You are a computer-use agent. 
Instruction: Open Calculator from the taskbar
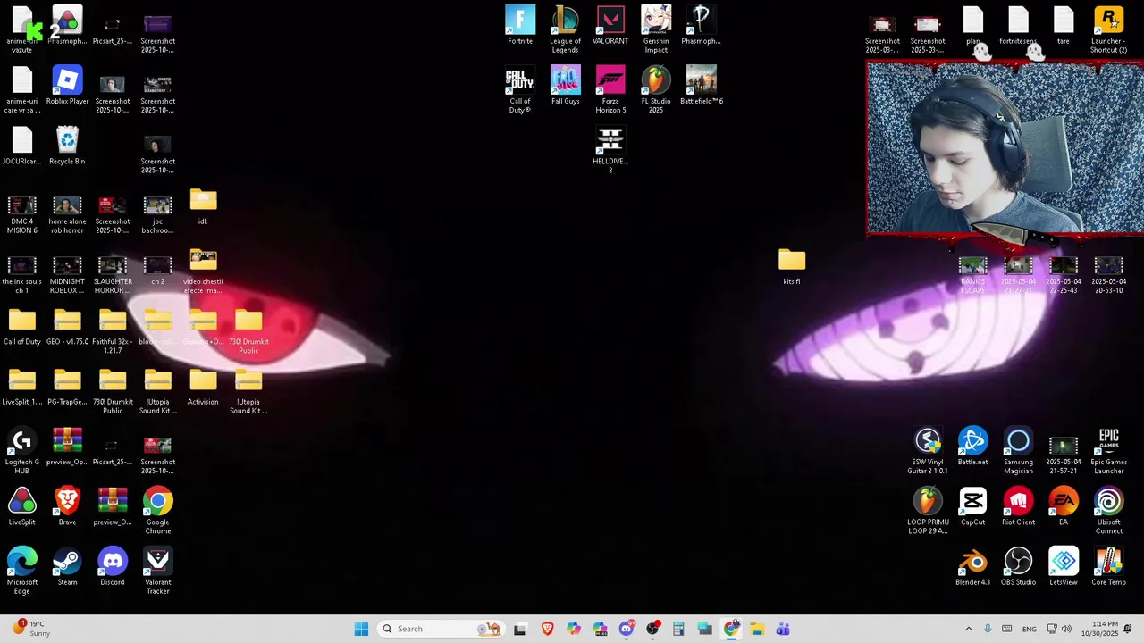point(678,629)
